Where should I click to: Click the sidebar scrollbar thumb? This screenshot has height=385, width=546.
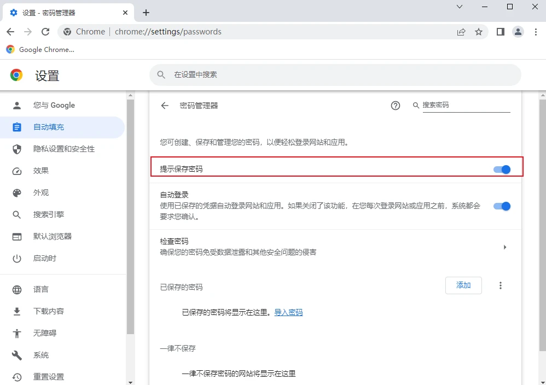130,217
